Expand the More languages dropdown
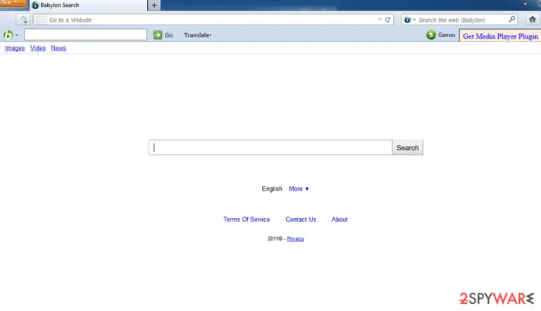541x311 pixels. point(299,189)
